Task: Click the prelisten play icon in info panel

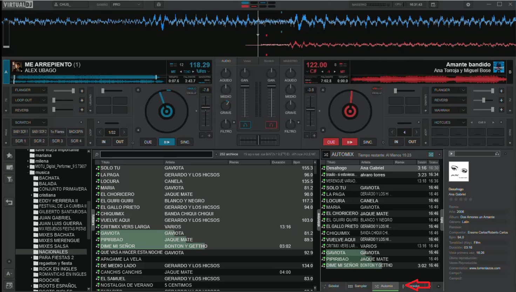Action: coord(451,154)
